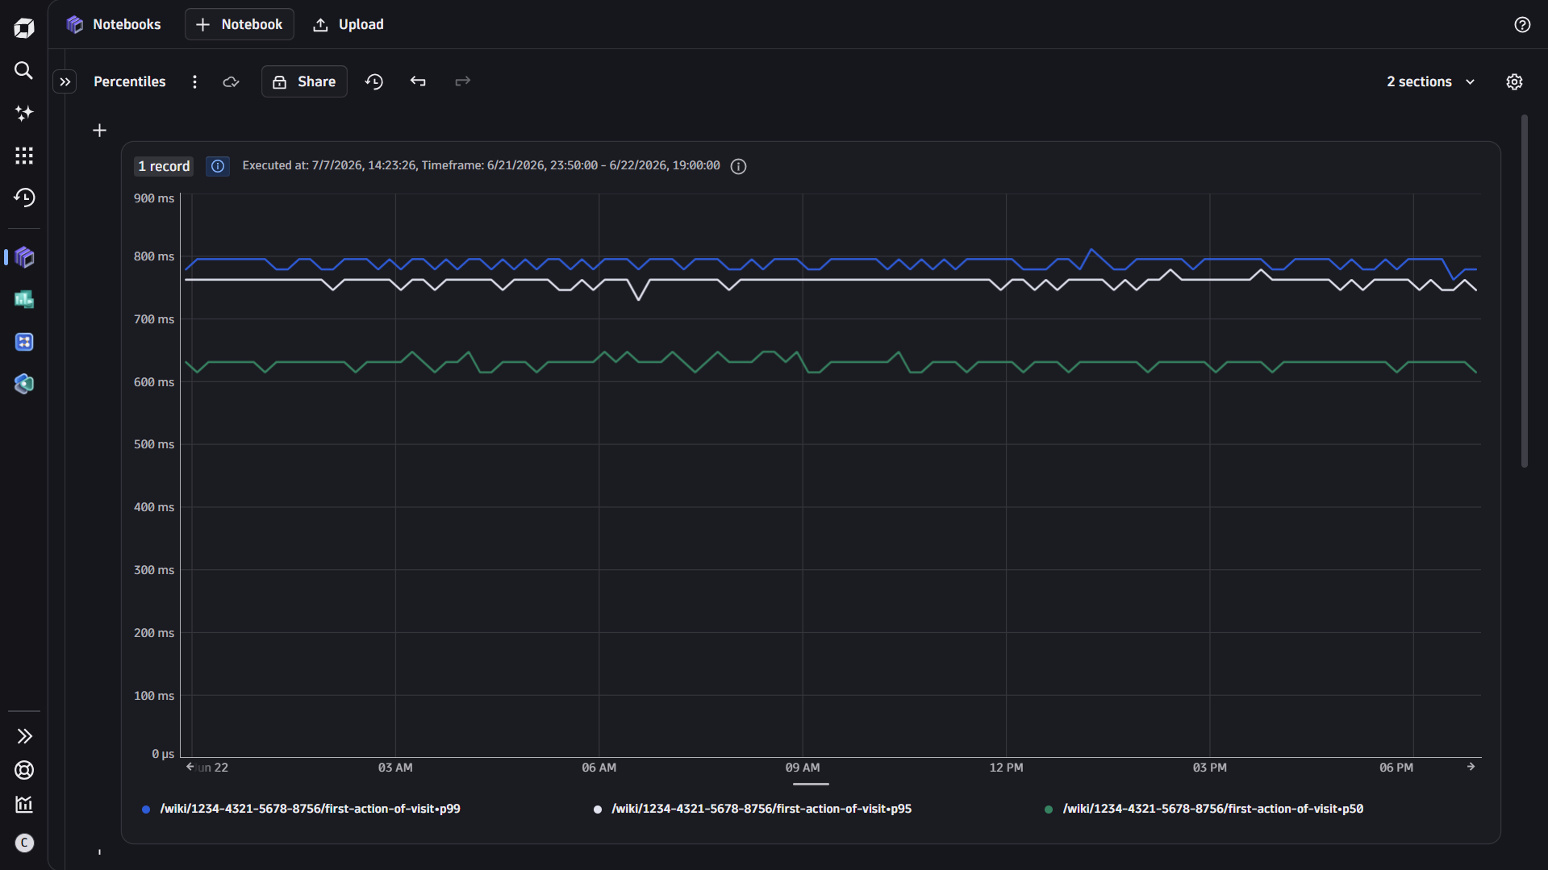Expand the bottom sidebar navigation
This screenshot has width=1548, height=870.
[24, 736]
